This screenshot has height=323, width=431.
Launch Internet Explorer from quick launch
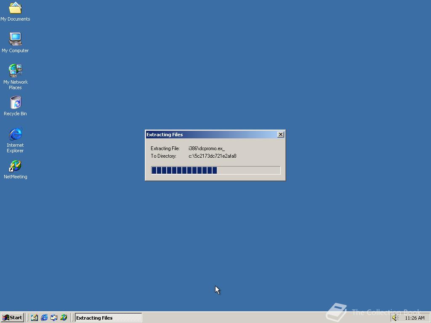pyautogui.click(x=44, y=318)
